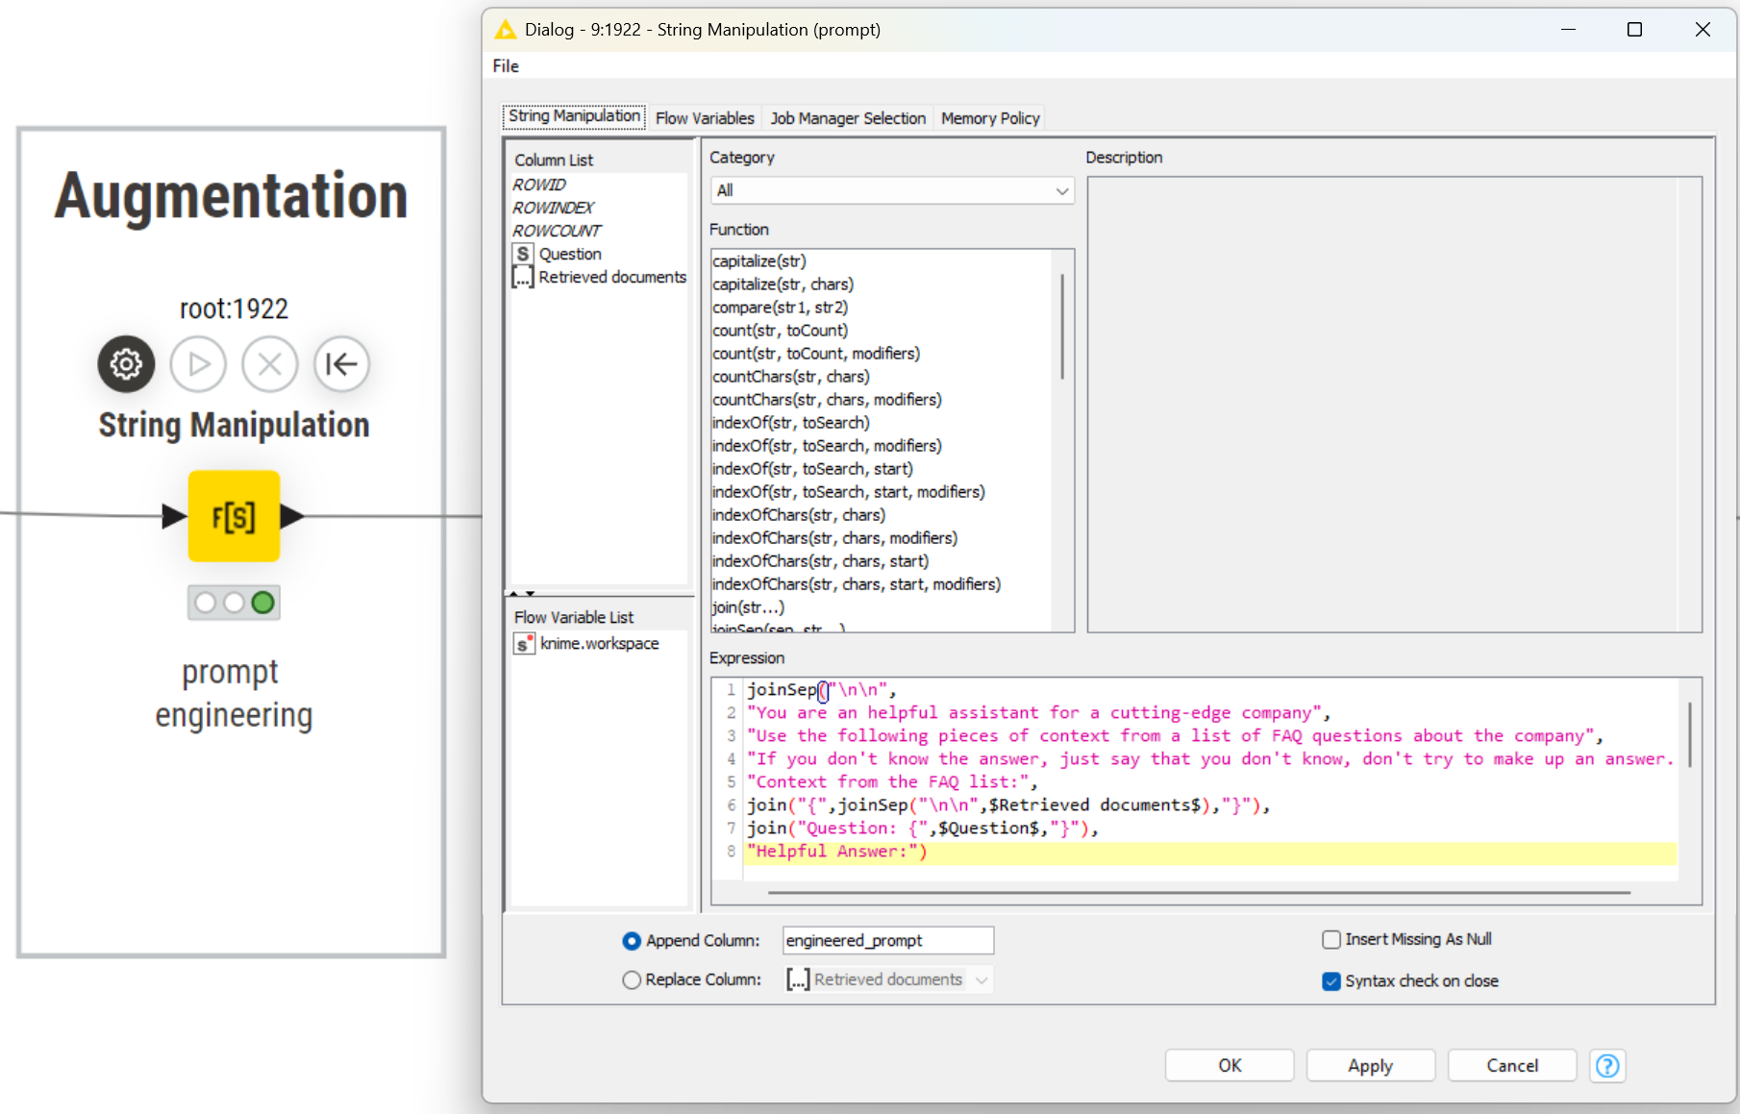Select the indexOfChars(str, chars) function
This screenshot has width=1740, height=1114.
(799, 514)
